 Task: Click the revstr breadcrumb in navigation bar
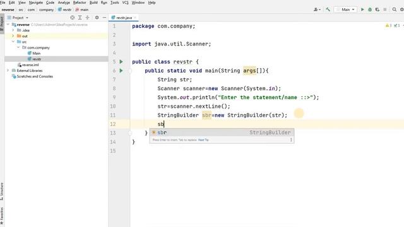click(65, 9)
